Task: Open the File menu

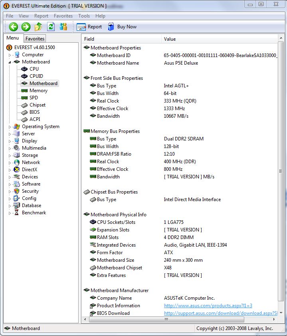Action: click(10, 16)
